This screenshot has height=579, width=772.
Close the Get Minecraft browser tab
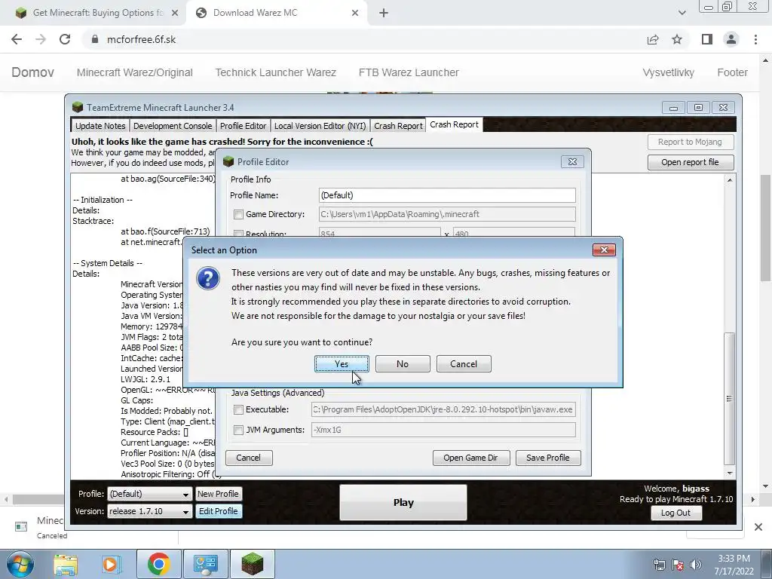175,13
